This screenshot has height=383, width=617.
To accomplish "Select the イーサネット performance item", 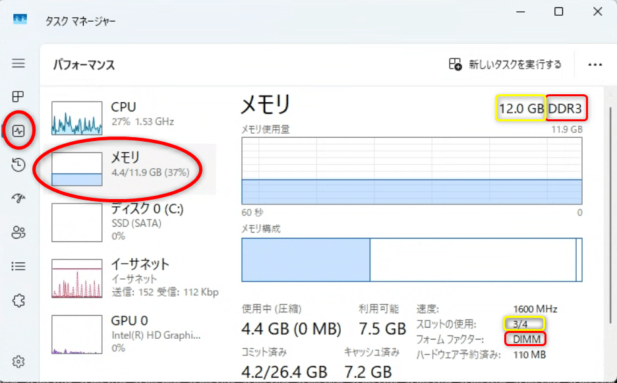I will (x=133, y=278).
